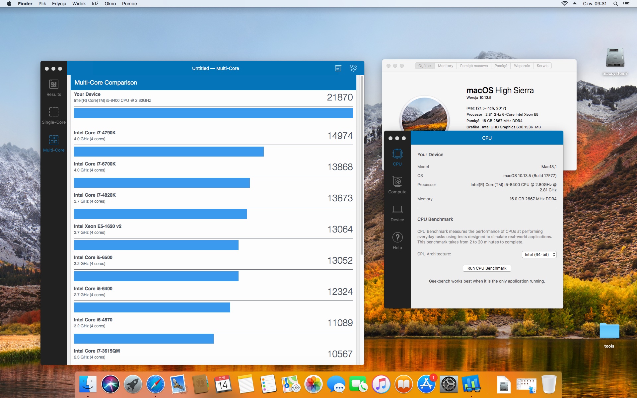Open Spotlight search in the menu bar
The height and width of the screenshot is (398, 637).
point(615,4)
